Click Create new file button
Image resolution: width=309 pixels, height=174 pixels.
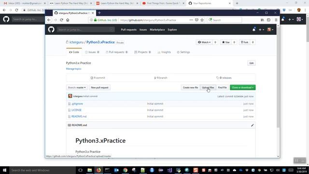tap(190, 87)
